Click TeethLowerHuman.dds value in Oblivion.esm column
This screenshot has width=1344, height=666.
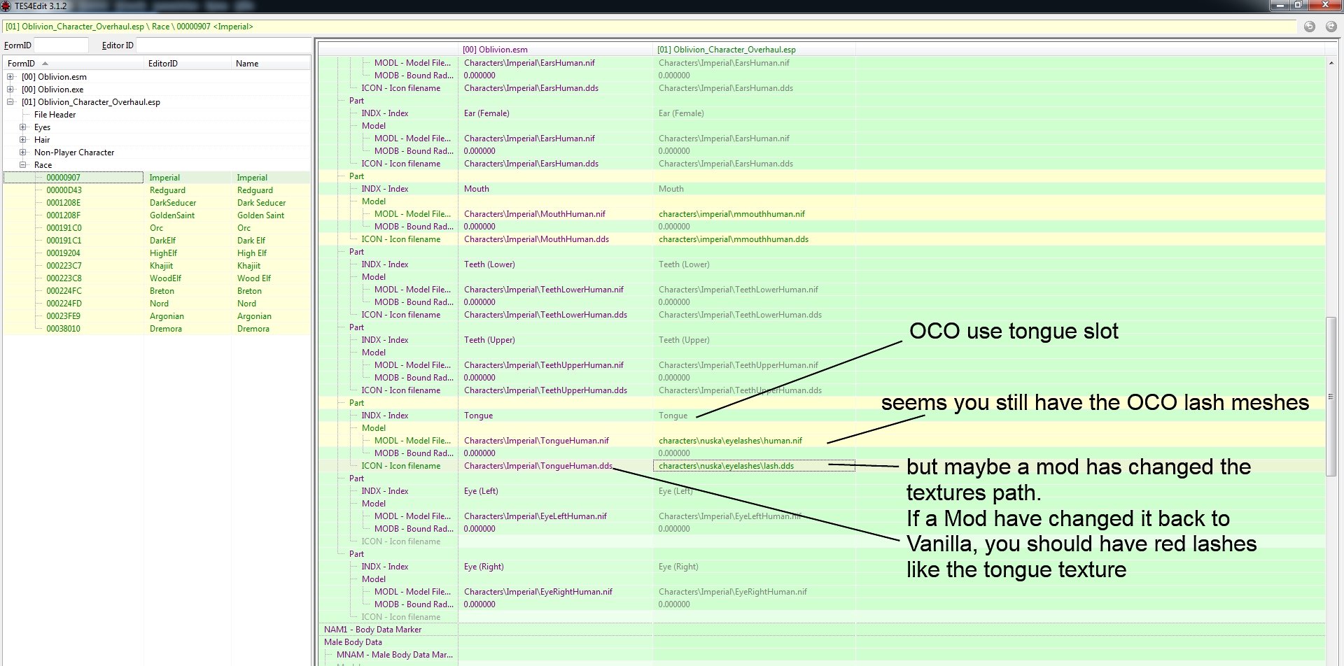[x=545, y=315]
